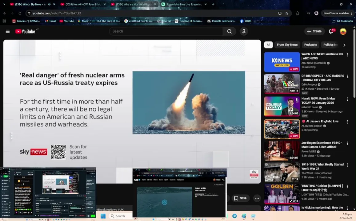Open the #BreakingNews hashtag link
The image size is (356, 221).
coord(107,209)
